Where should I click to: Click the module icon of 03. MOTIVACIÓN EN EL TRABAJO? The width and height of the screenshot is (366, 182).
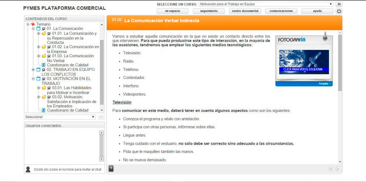coord(38,79)
